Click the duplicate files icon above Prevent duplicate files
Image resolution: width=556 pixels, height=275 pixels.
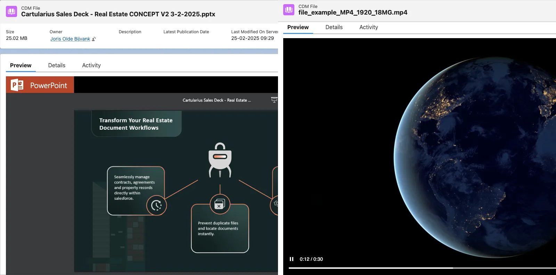tap(220, 204)
